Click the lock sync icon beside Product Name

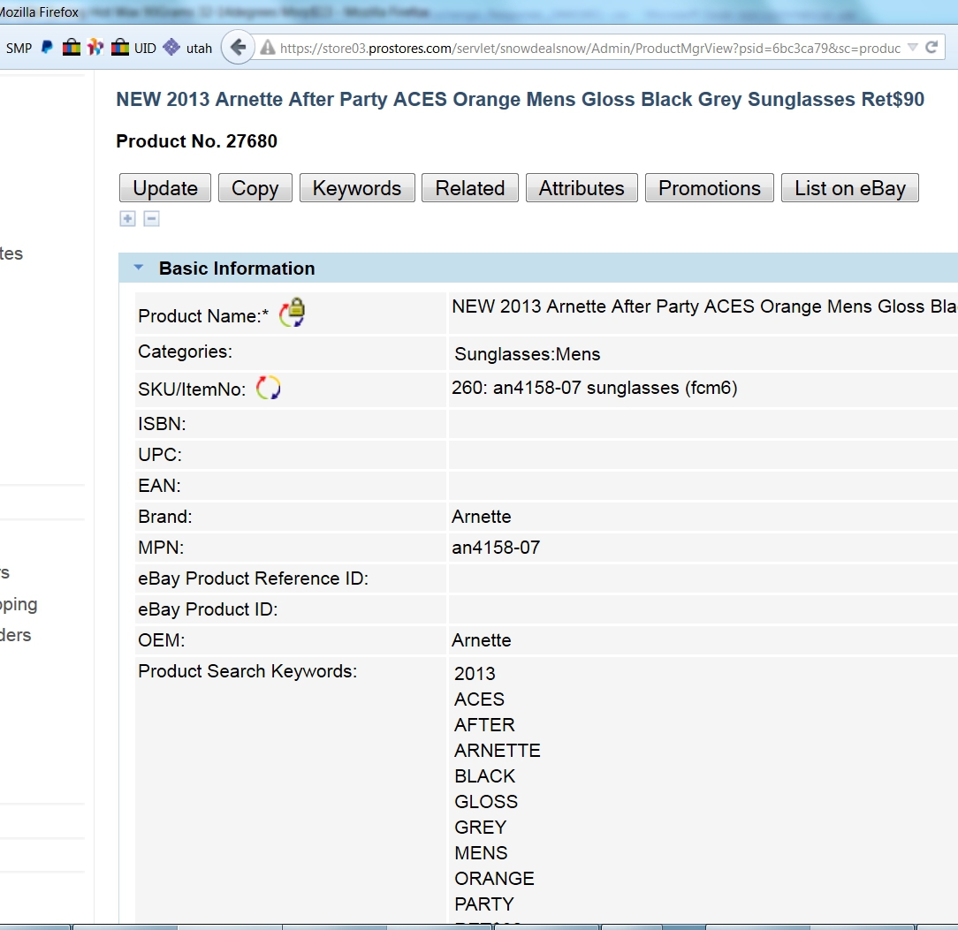pos(293,313)
